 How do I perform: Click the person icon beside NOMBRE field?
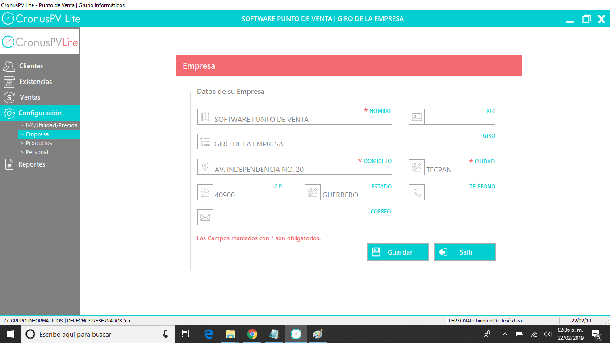205,117
